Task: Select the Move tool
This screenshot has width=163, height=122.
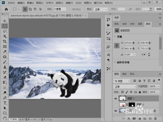Action: [5, 21]
